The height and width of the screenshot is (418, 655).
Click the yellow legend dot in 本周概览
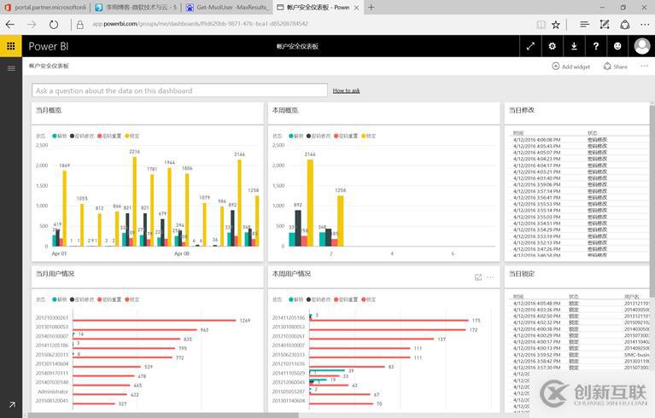click(x=364, y=136)
